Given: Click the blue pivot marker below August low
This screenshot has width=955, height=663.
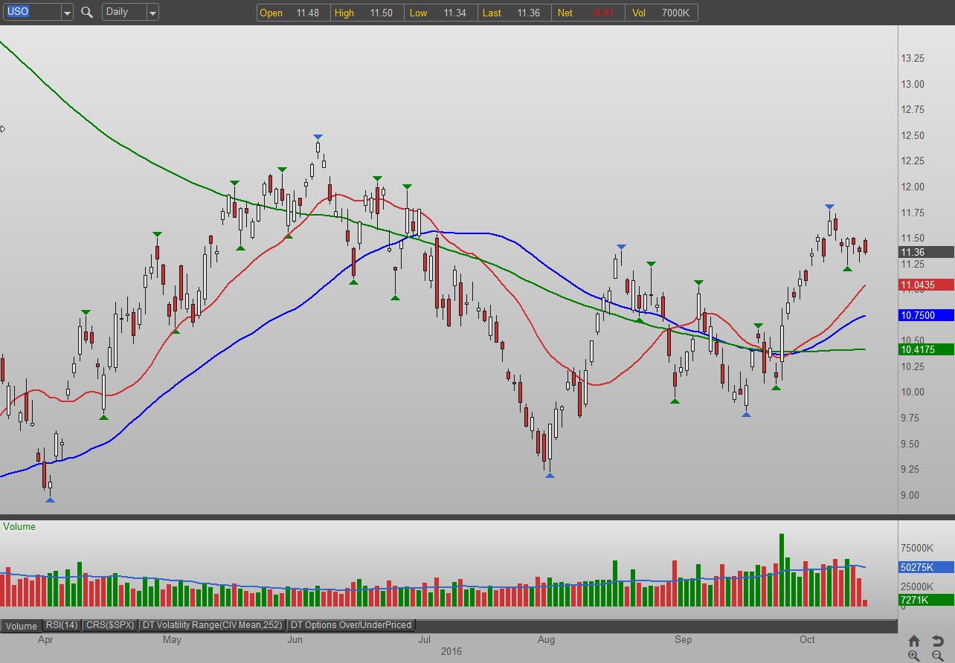Looking at the screenshot, I should tap(550, 475).
